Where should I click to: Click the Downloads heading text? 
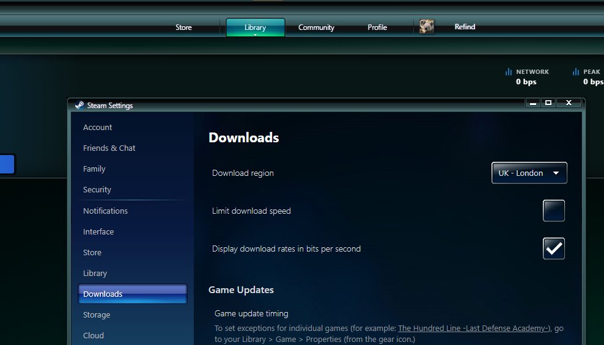[243, 137]
